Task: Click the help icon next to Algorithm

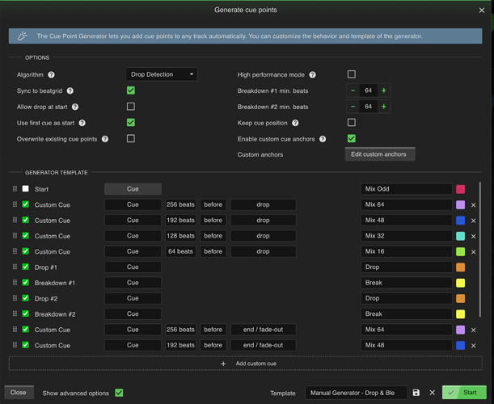Action: pyautogui.click(x=52, y=75)
